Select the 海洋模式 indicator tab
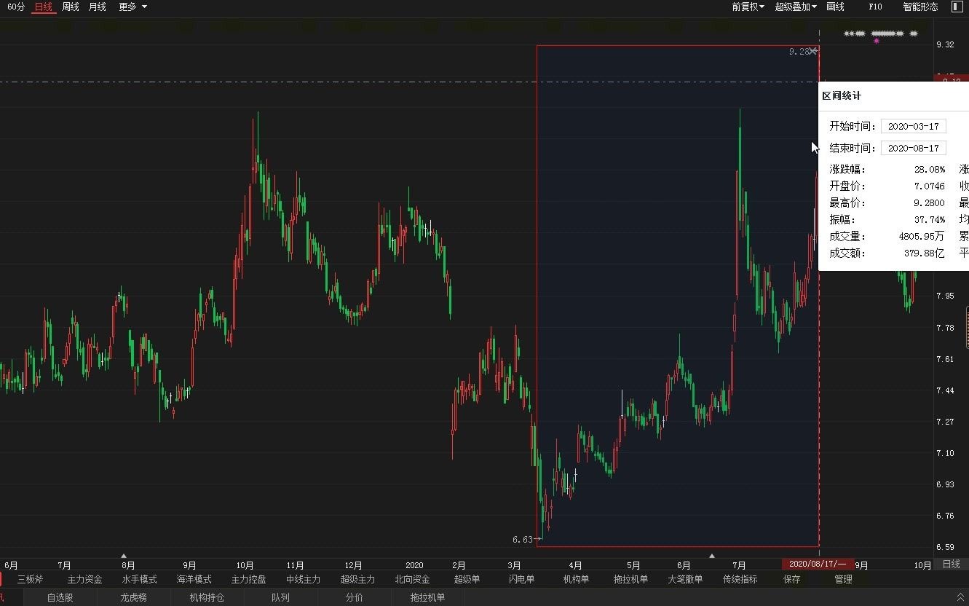The width and height of the screenshot is (969, 606). coord(194,579)
